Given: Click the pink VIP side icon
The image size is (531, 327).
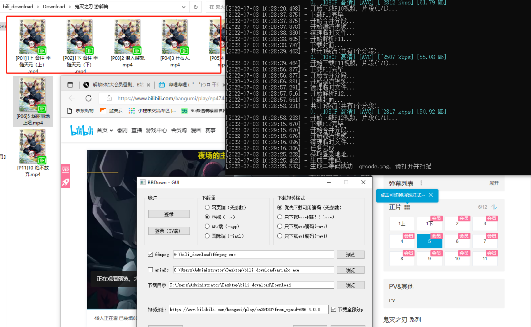Looking at the screenshot, I should pyautogui.click(x=66, y=170).
